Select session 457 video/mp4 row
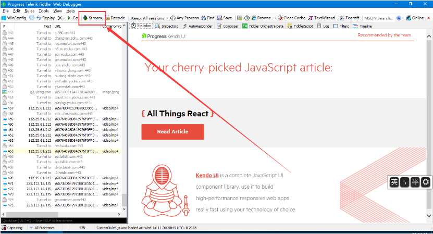The width and height of the screenshot is (433, 234). [x=61, y=108]
